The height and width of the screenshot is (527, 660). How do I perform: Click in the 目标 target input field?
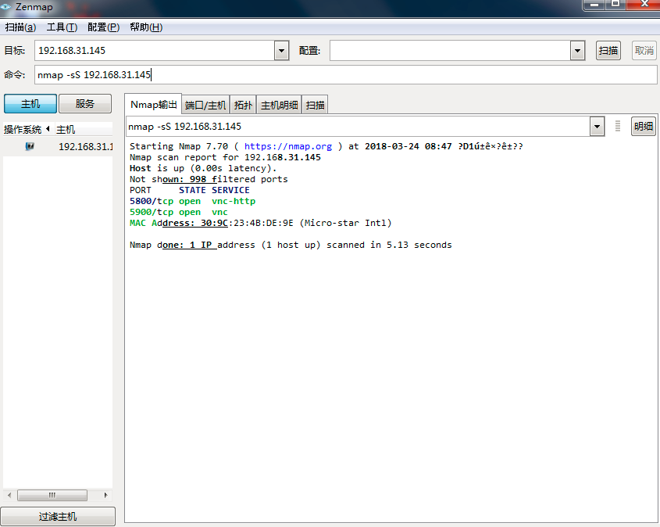(x=155, y=51)
